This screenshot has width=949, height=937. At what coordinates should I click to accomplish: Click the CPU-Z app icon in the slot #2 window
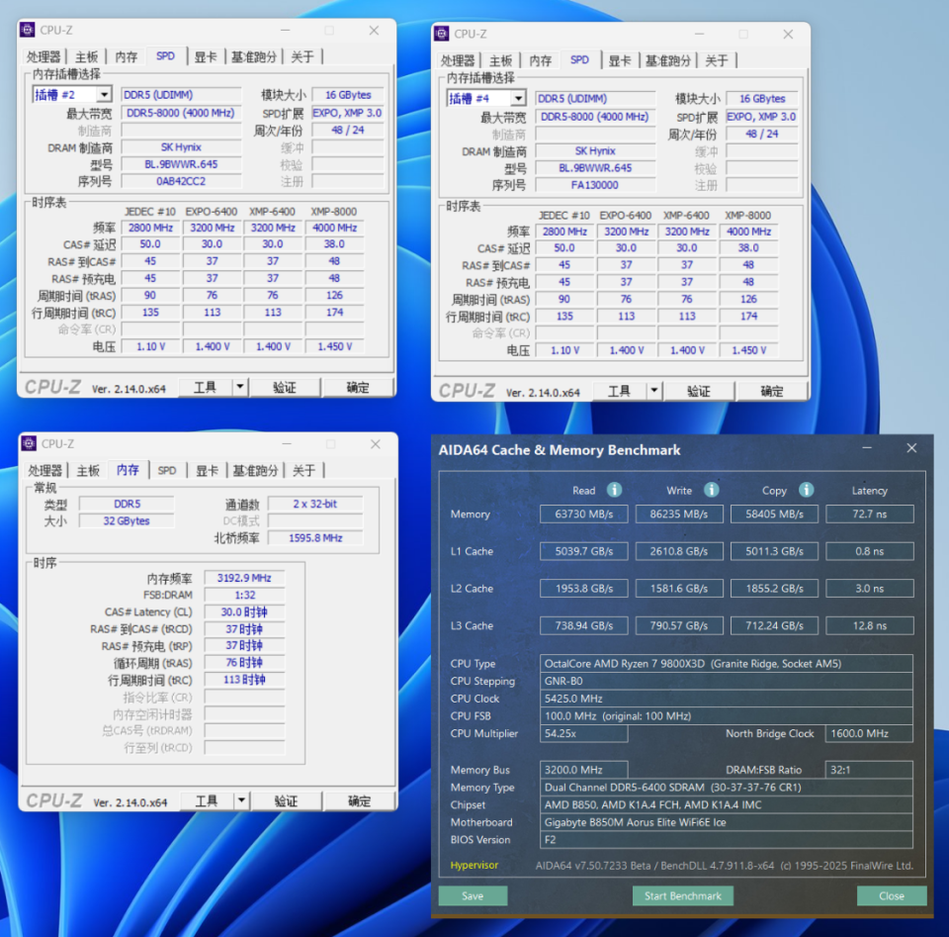click(x=28, y=30)
